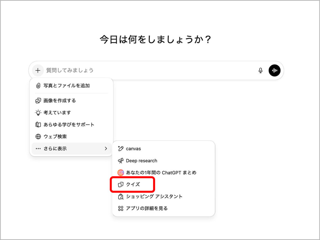Choose あなたの1年間の ChatGPT まとめ entry
This screenshot has width=320, height=240.
(x=161, y=172)
